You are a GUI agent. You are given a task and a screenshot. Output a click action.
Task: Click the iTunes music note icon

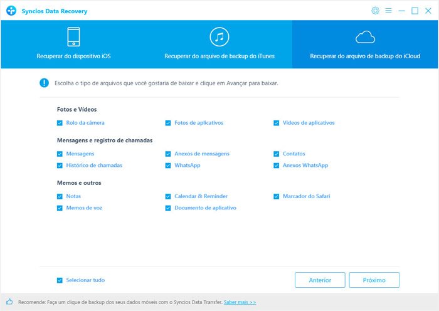point(219,36)
